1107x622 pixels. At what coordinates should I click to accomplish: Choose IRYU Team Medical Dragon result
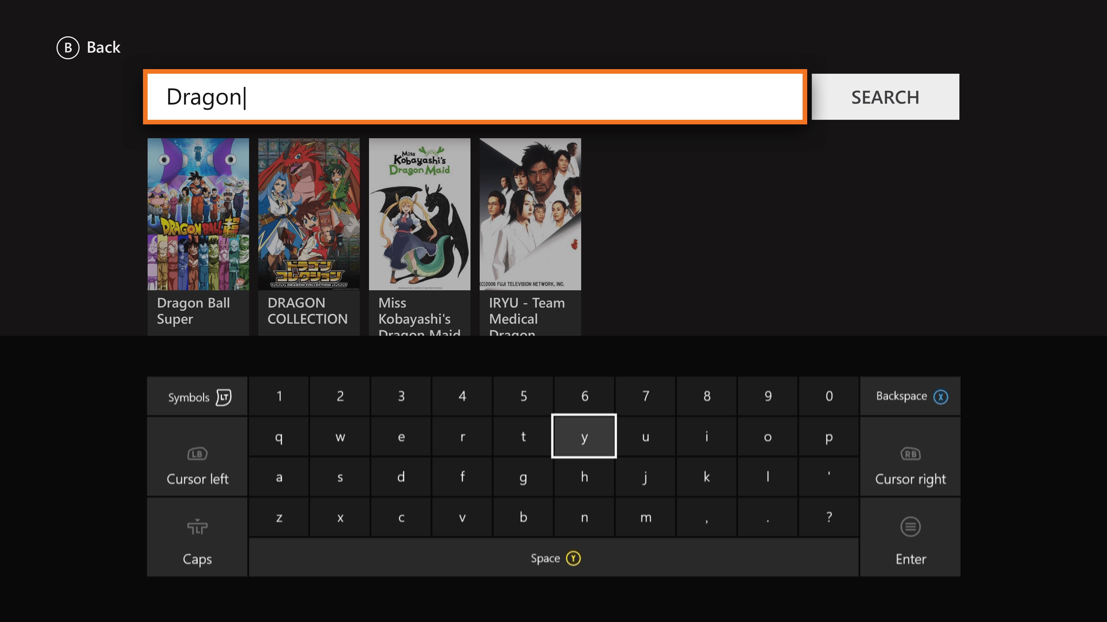[530, 214]
